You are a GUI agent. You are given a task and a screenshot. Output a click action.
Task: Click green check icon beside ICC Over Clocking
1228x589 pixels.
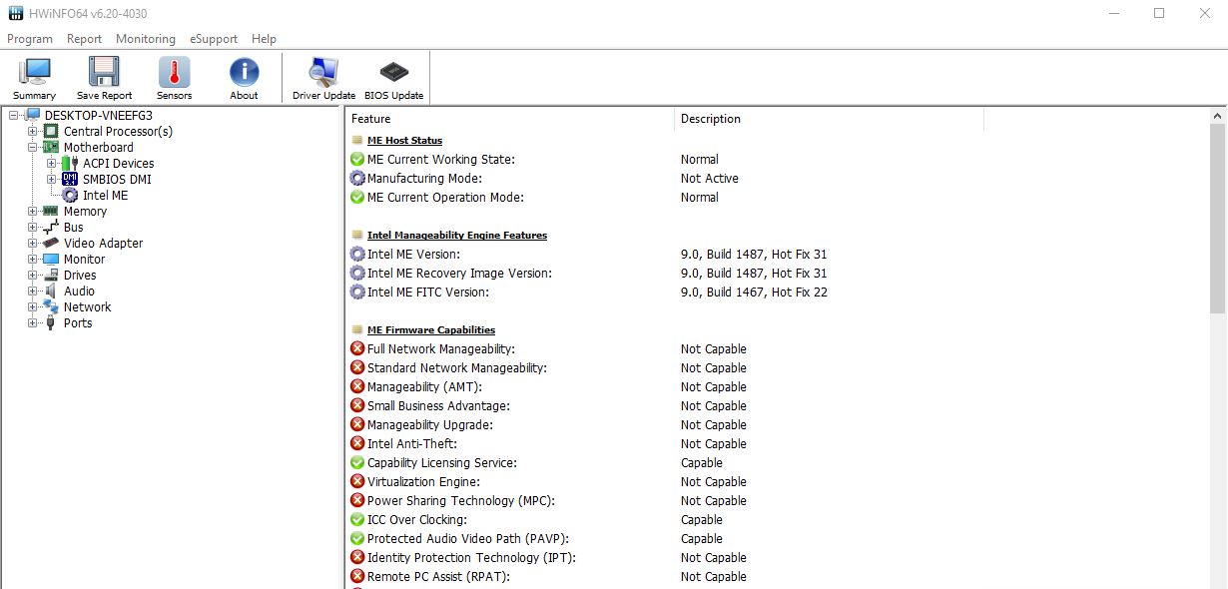point(357,519)
